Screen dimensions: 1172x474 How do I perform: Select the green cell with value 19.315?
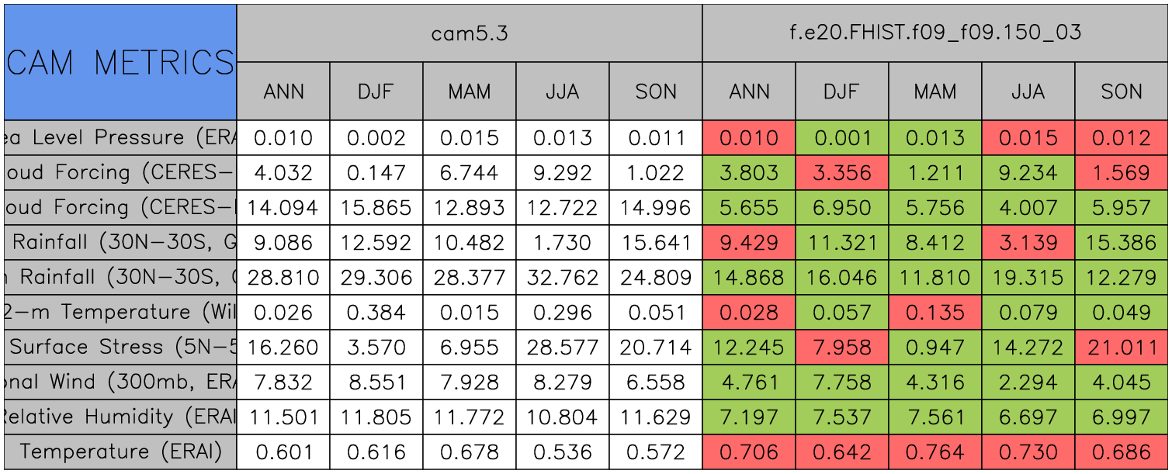coord(1028,277)
